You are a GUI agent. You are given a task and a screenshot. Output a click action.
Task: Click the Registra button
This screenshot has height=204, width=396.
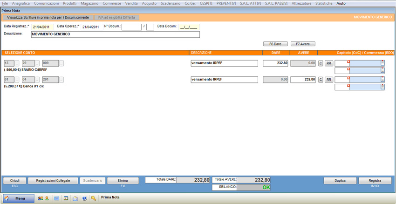[375, 181]
